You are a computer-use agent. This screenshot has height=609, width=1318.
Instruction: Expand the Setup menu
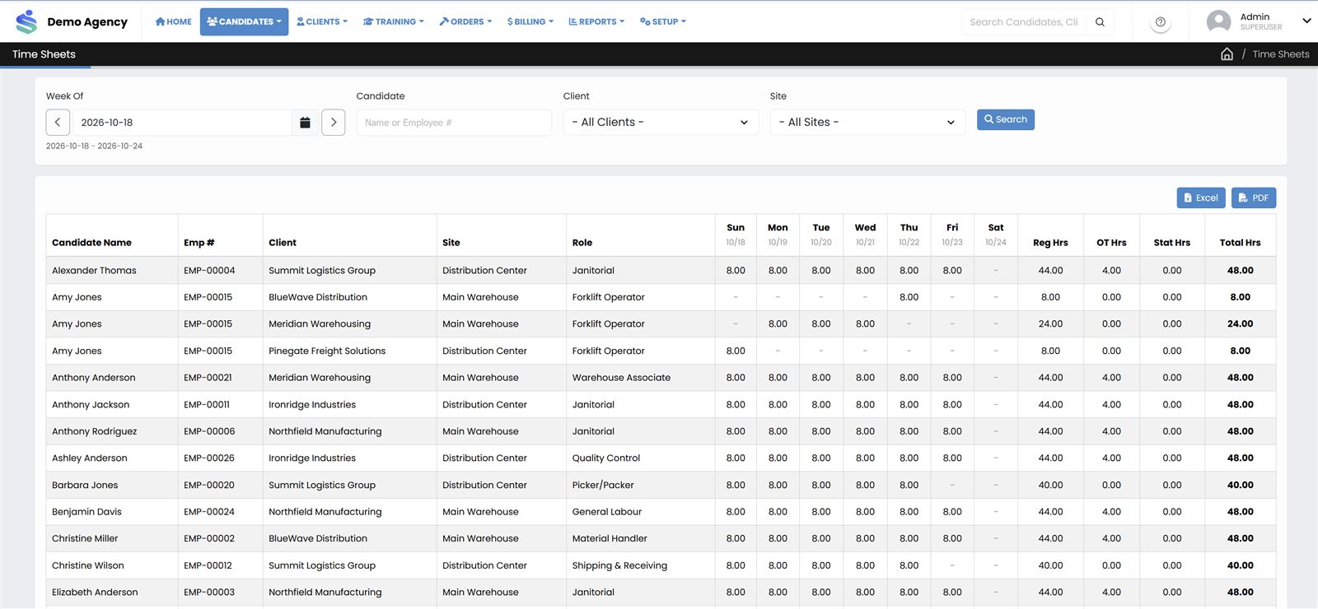[x=663, y=21]
